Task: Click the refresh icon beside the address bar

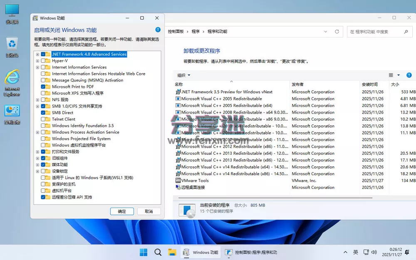Action: tap(336, 31)
